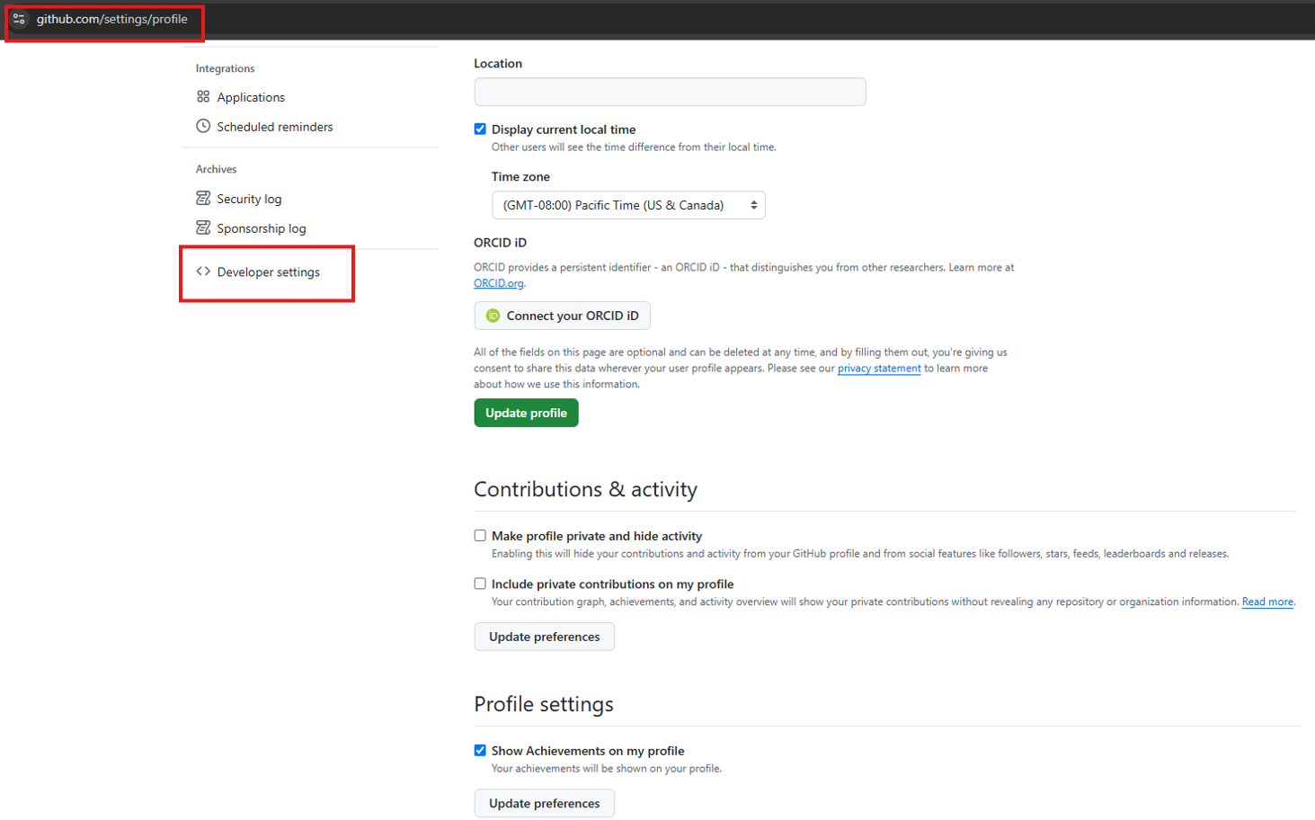Click the ORCID iD label

(x=500, y=243)
